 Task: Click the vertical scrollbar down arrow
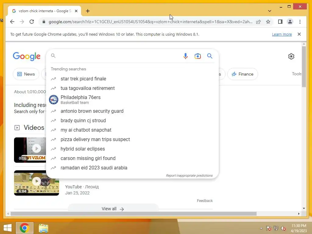pos(304,208)
